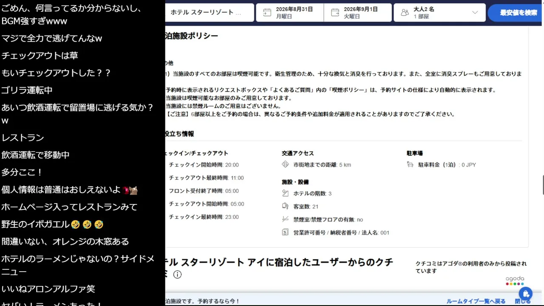Click the ホテルの階数 floors icon
The width and height of the screenshot is (544, 306).
point(285,193)
